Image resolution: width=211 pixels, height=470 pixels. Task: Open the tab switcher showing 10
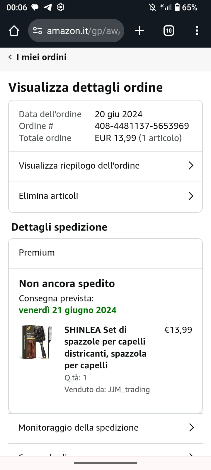click(x=169, y=31)
